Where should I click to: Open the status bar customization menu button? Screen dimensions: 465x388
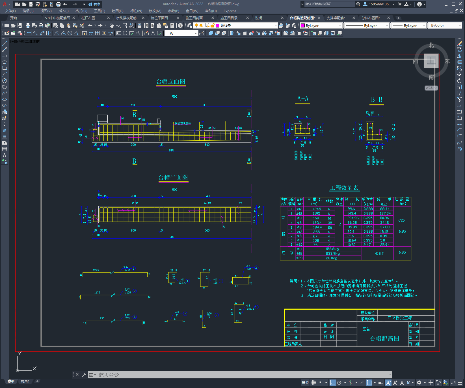pyautogui.click(x=460, y=383)
